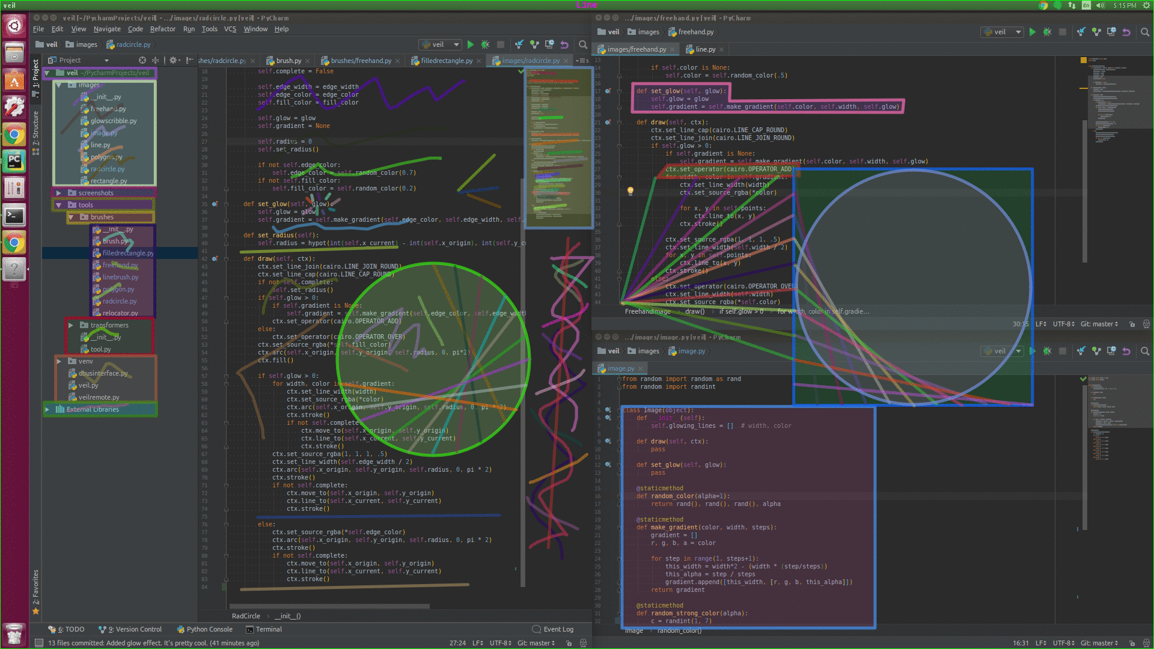
Task: Click the Git: master branch widget in the radcircle.py status bar
Action: click(535, 643)
